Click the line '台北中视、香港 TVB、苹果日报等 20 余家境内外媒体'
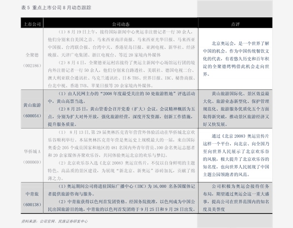Viewport: 293px width, 228px height. (101, 86)
